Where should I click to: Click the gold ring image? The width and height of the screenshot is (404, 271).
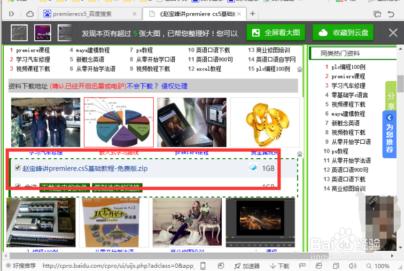pos(265,122)
